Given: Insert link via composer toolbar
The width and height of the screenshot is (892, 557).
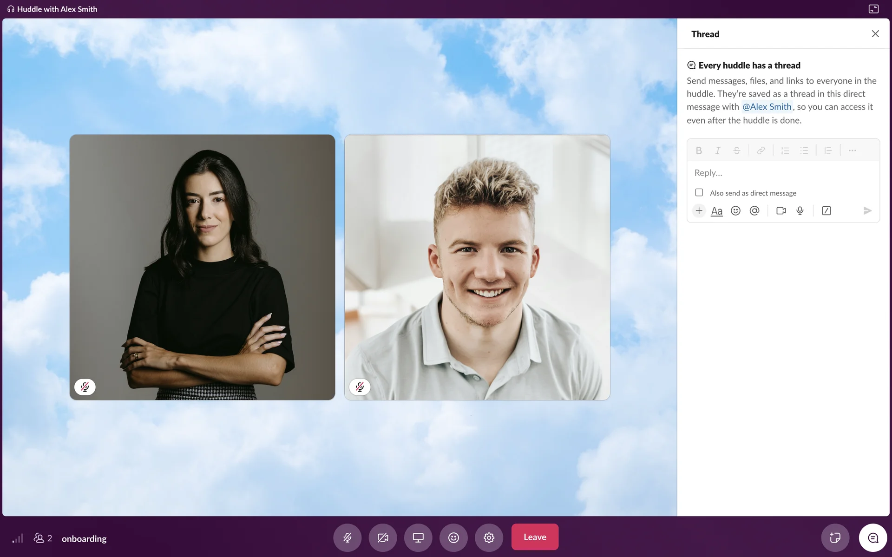Looking at the screenshot, I should (x=761, y=151).
